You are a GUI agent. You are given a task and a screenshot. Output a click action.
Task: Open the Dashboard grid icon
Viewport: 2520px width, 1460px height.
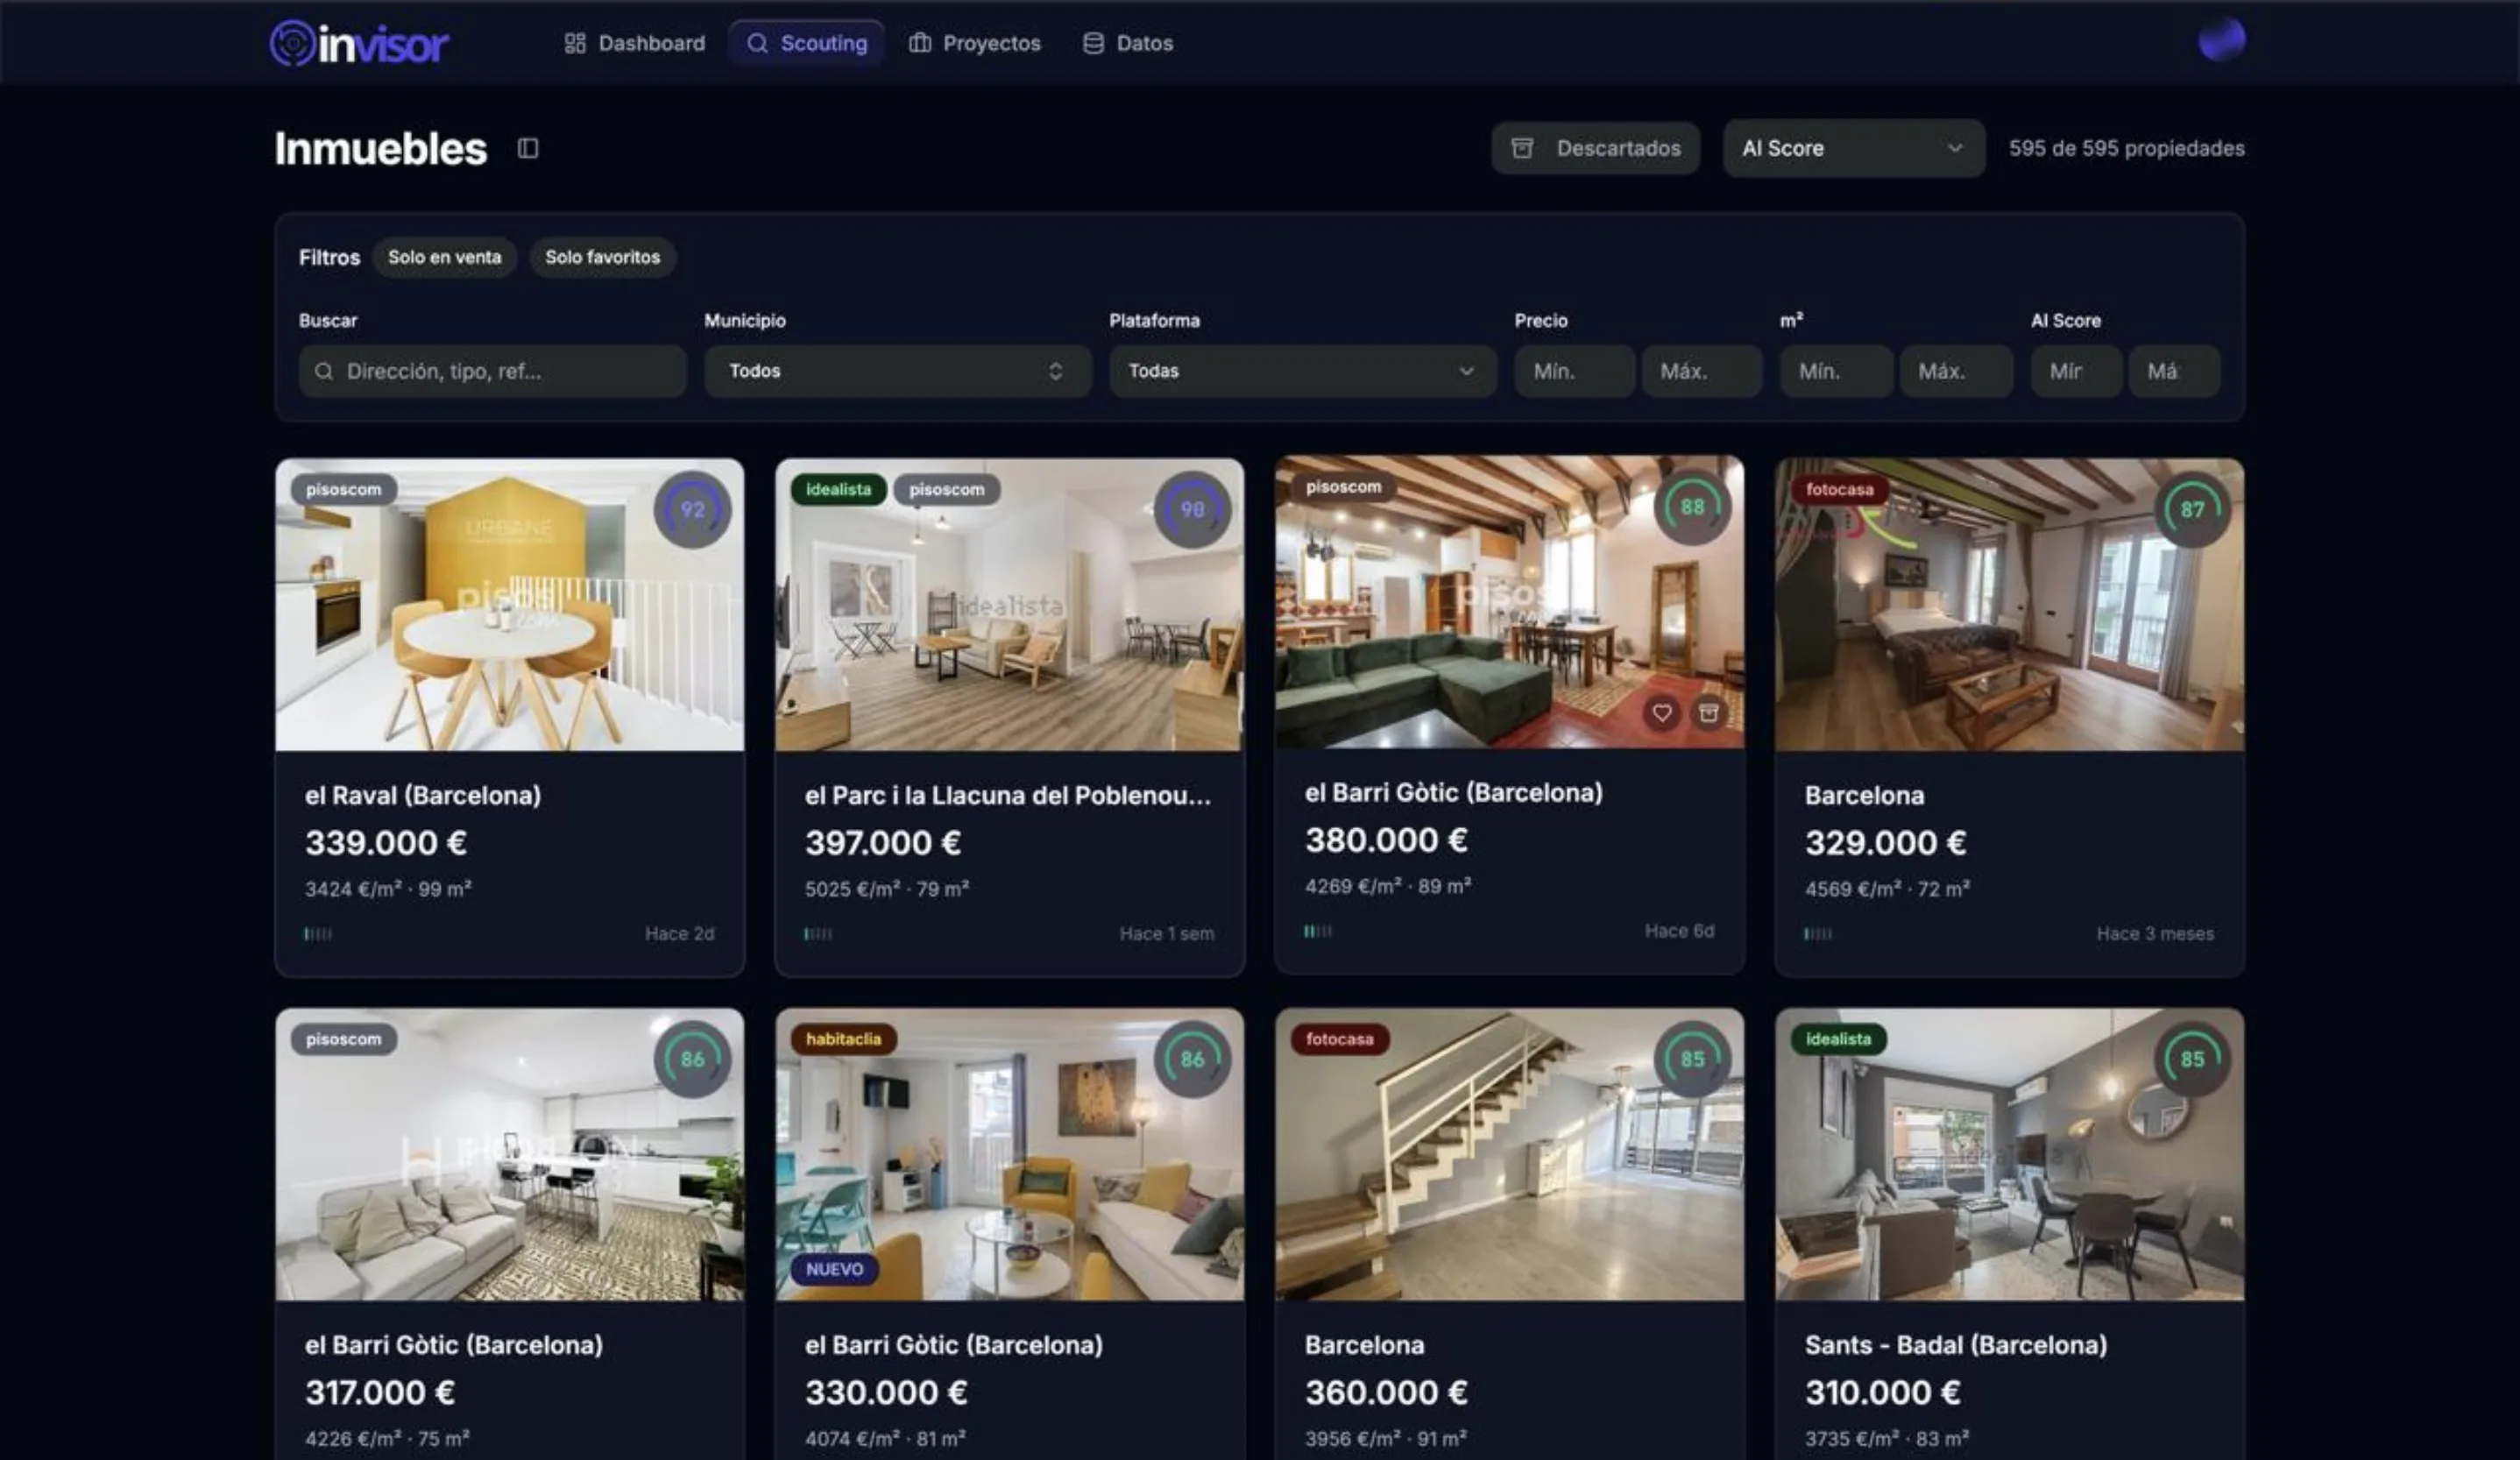575,42
